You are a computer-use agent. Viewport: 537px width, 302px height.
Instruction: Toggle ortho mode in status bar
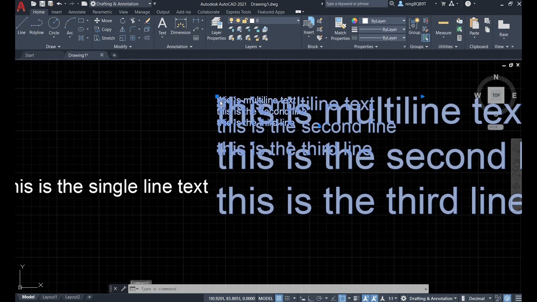pyautogui.click(x=311, y=298)
